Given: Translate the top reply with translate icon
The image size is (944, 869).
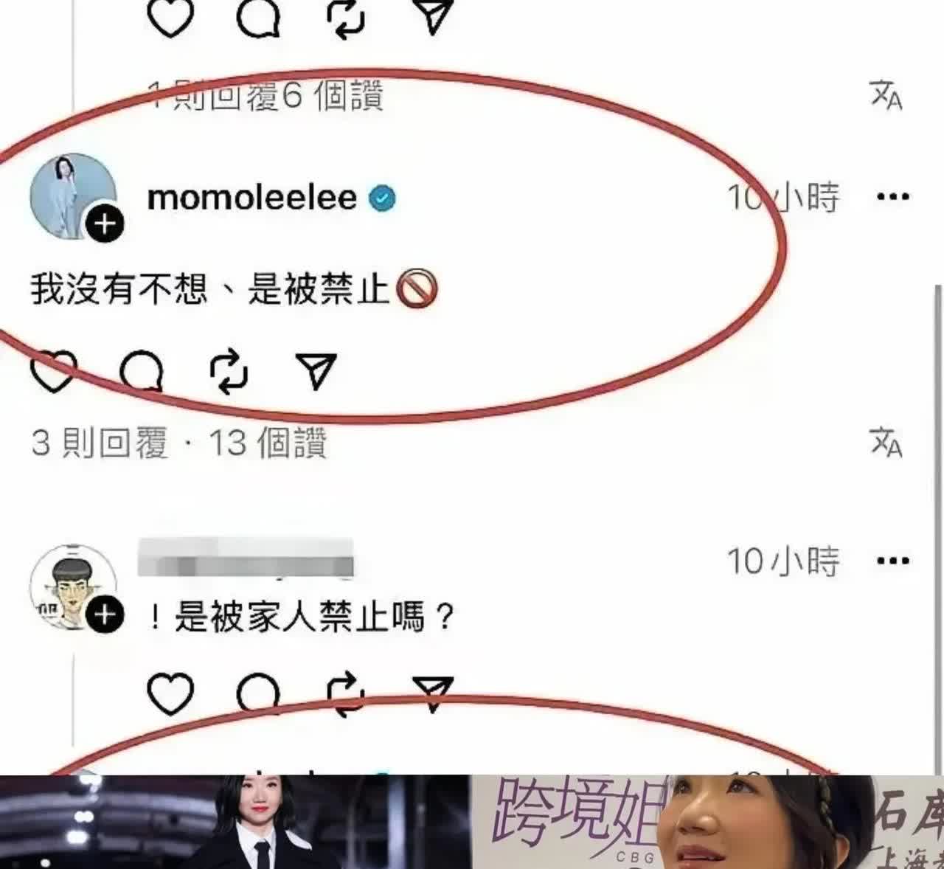Looking at the screenshot, I should [x=886, y=95].
